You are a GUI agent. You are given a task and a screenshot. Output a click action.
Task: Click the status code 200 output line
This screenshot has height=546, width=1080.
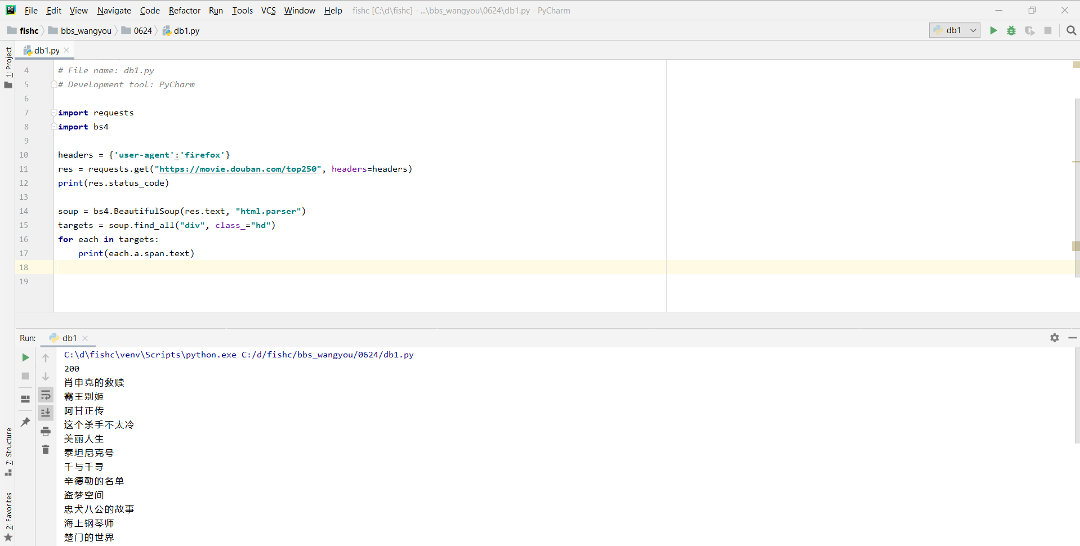point(72,369)
